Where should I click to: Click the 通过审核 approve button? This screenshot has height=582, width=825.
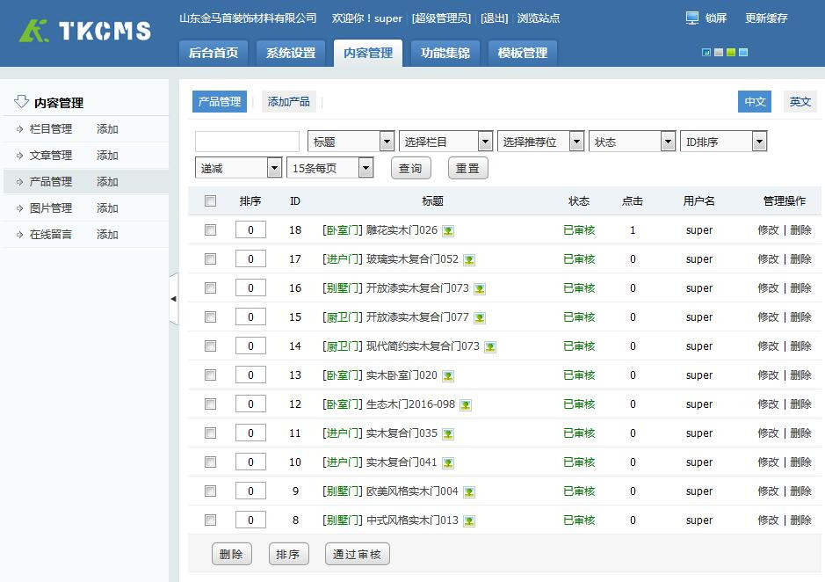[357, 554]
